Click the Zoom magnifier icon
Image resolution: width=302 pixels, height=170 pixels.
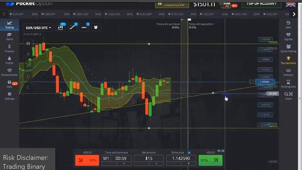(x=286, y=94)
